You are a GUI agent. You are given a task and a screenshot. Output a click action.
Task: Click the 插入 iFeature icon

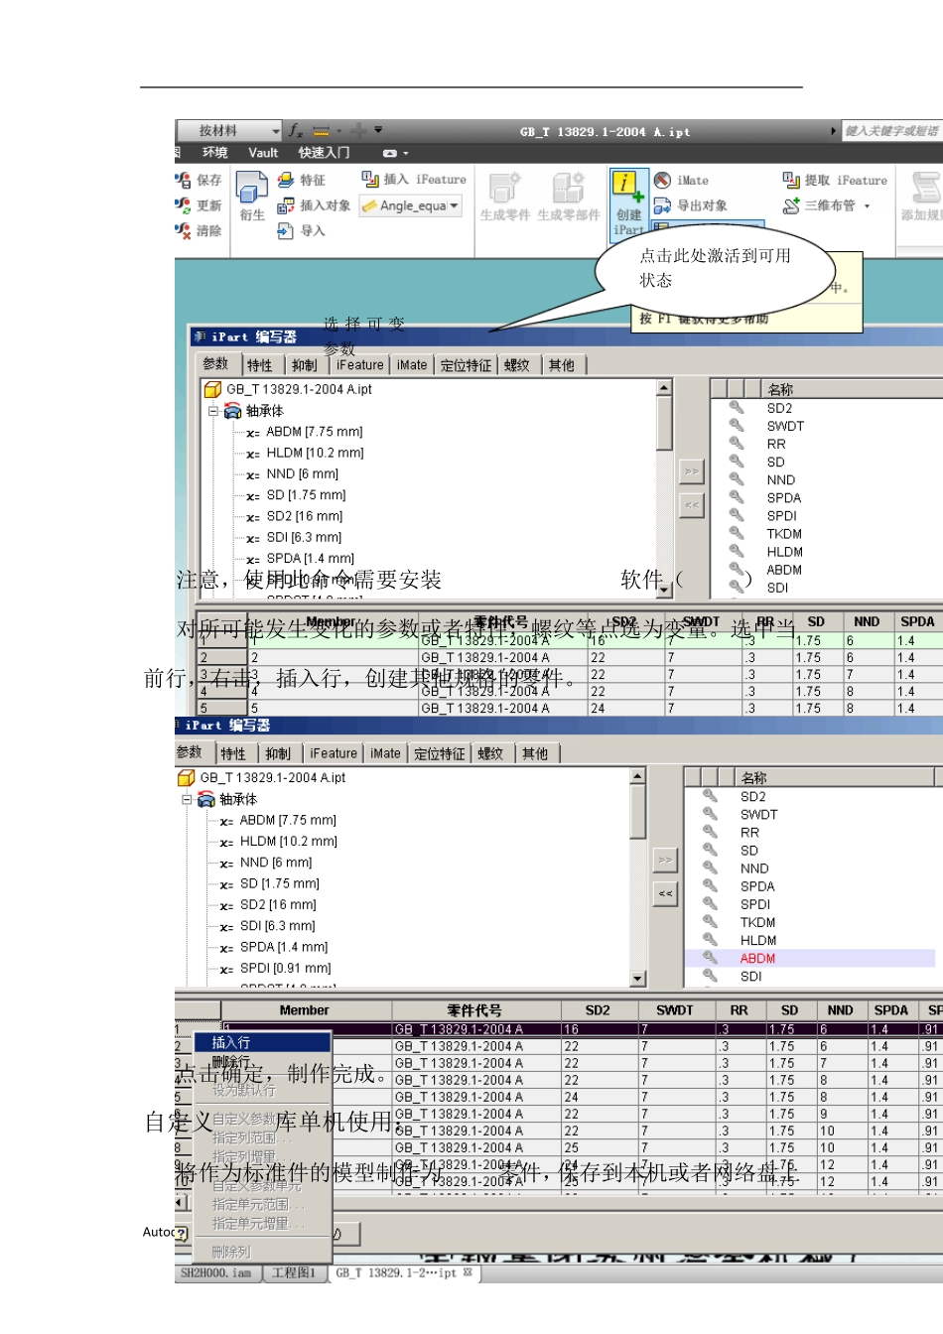(370, 179)
